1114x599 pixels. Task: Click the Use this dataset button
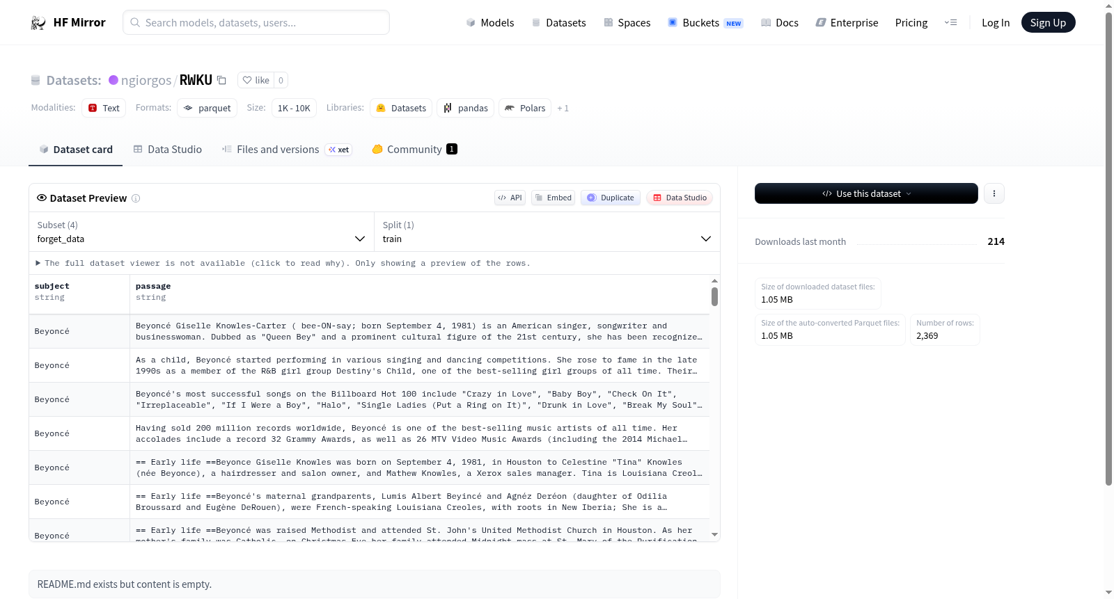tap(866, 193)
